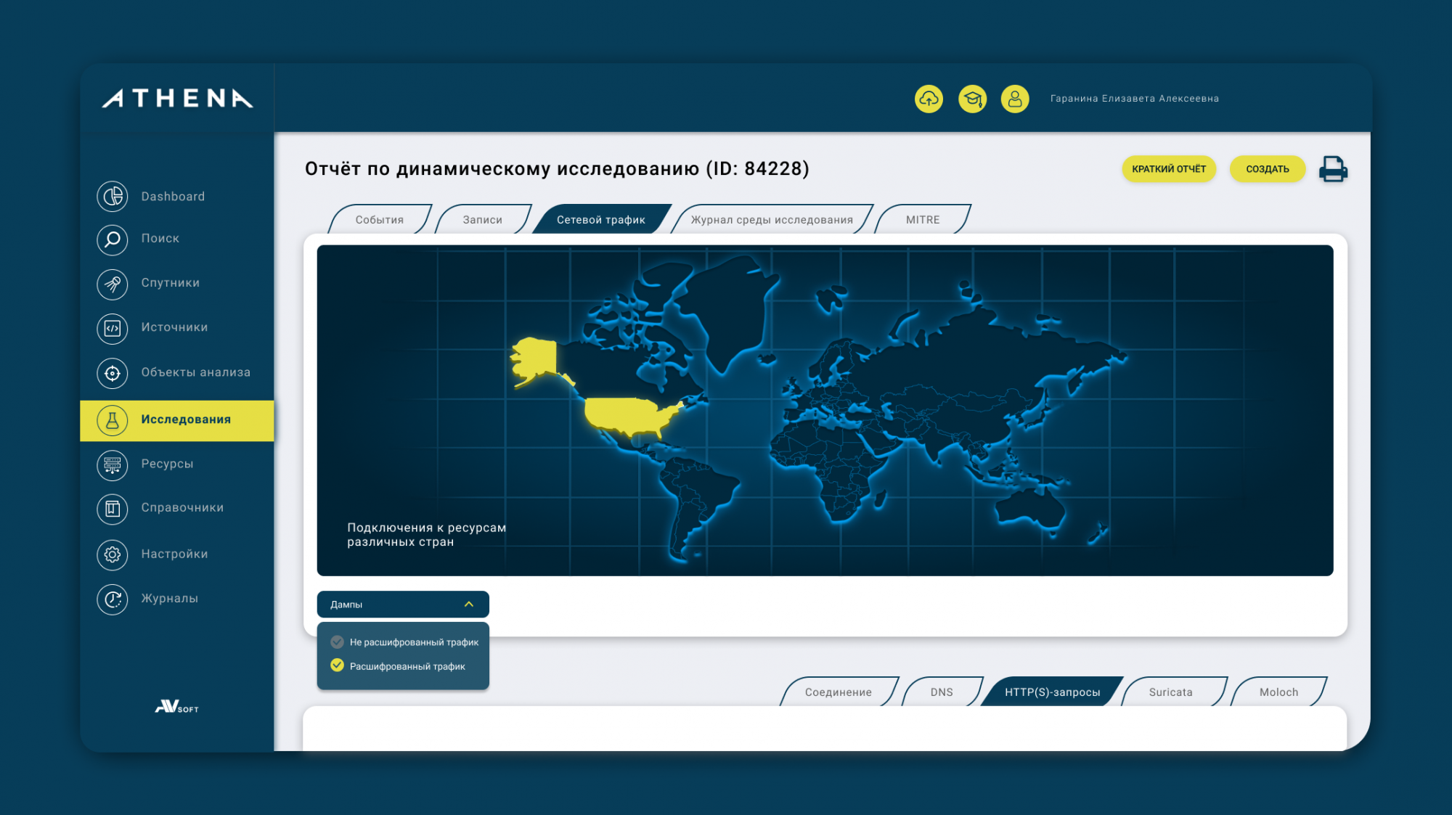Click the Поиск magnifier icon
Image resolution: width=1452 pixels, height=815 pixels.
click(x=113, y=239)
